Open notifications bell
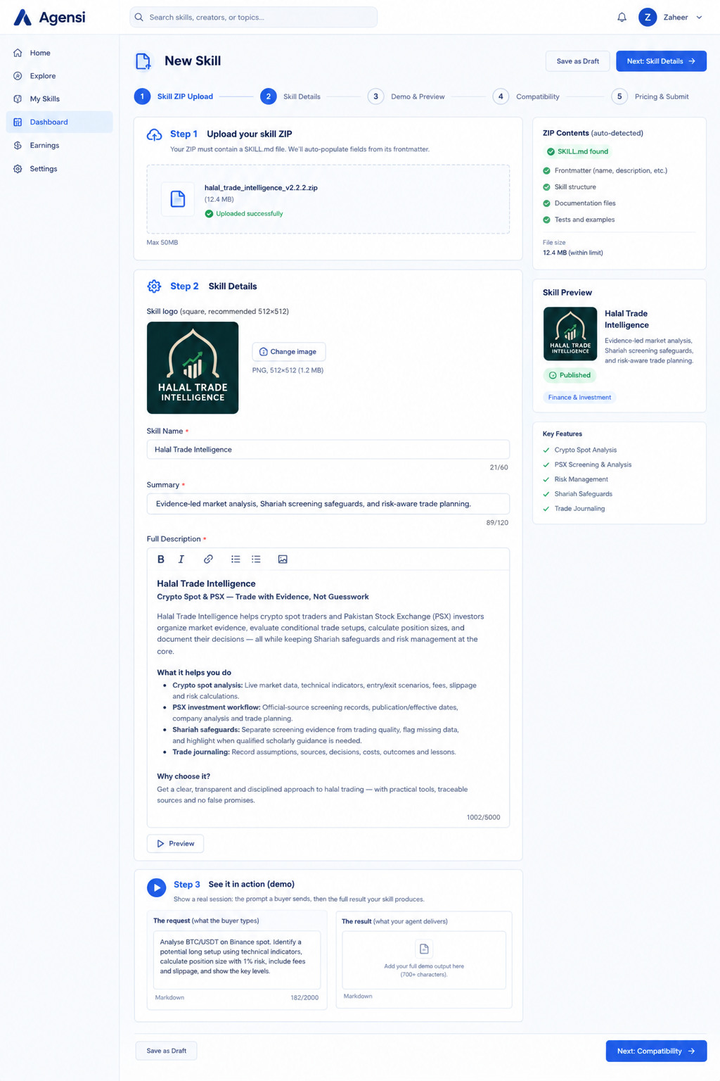The height and width of the screenshot is (1081, 720). point(622,17)
